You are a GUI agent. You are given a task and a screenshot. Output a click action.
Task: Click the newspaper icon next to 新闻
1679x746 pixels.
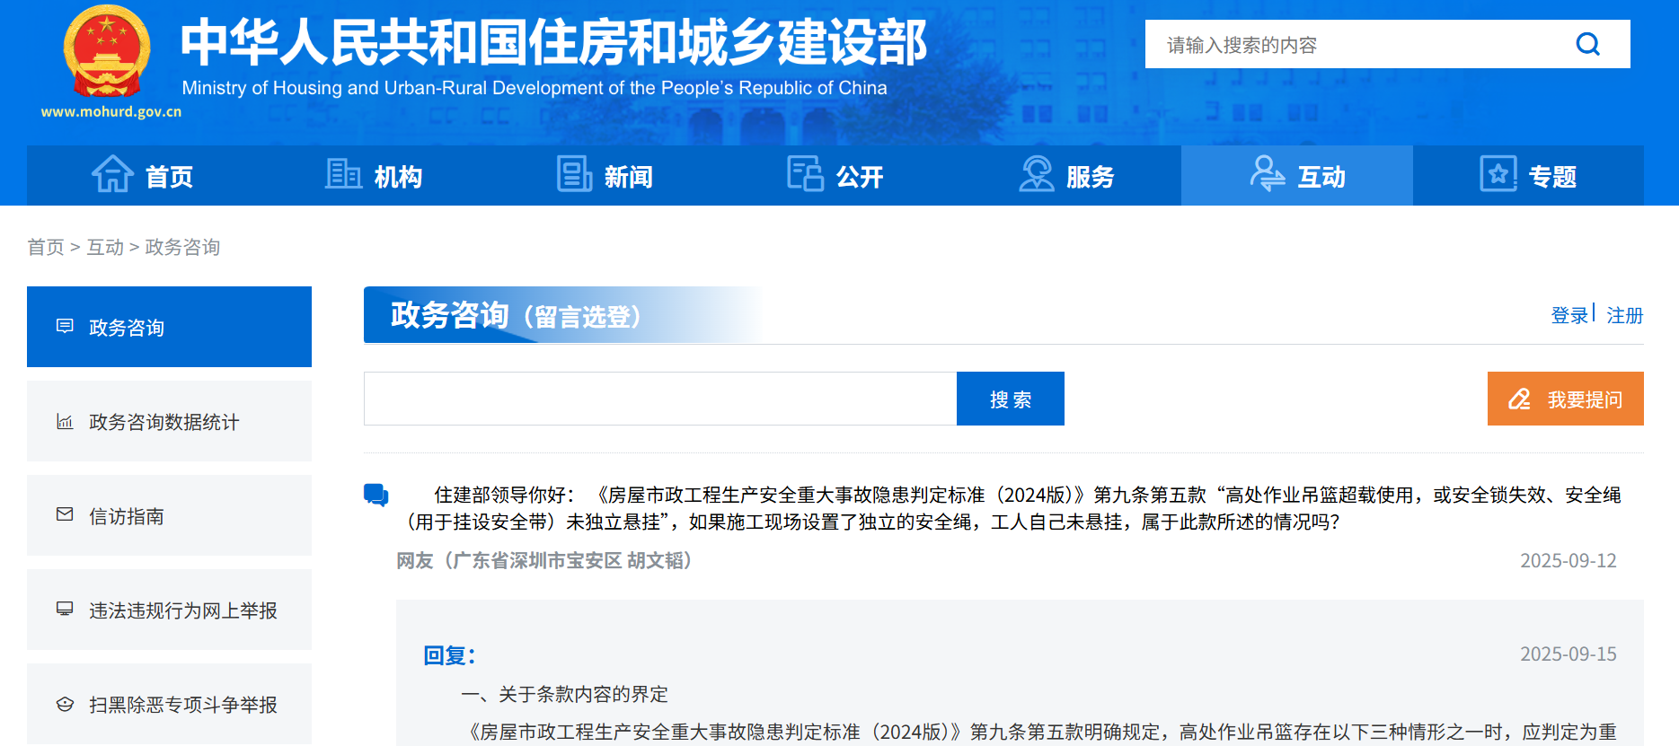[574, 174]
